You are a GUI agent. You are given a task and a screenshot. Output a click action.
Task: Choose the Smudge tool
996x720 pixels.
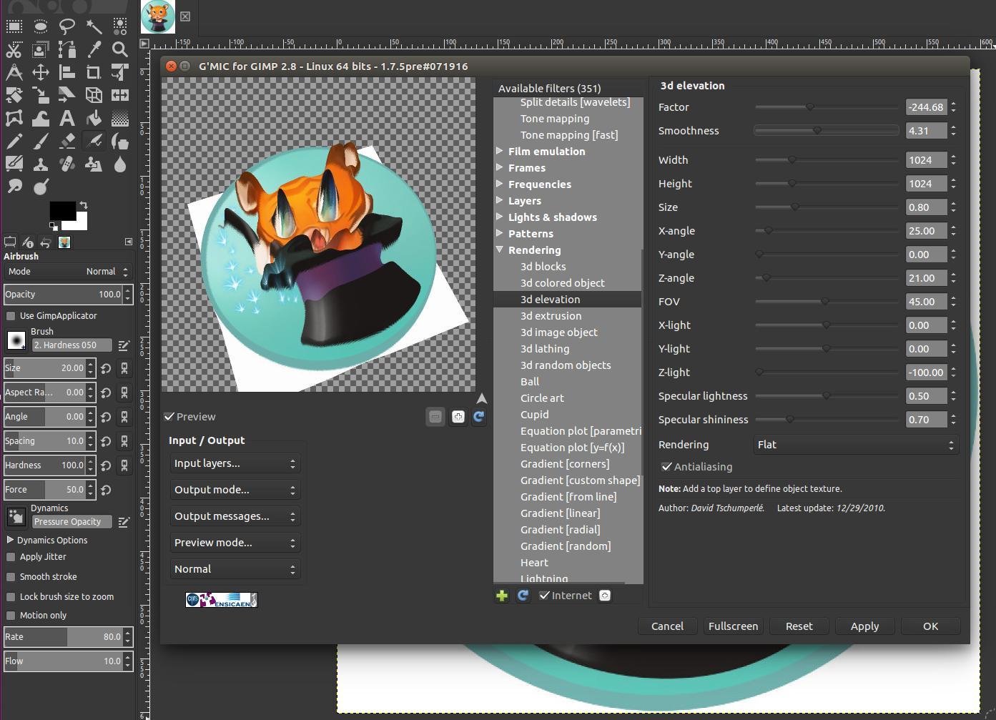tap(14, 187)
